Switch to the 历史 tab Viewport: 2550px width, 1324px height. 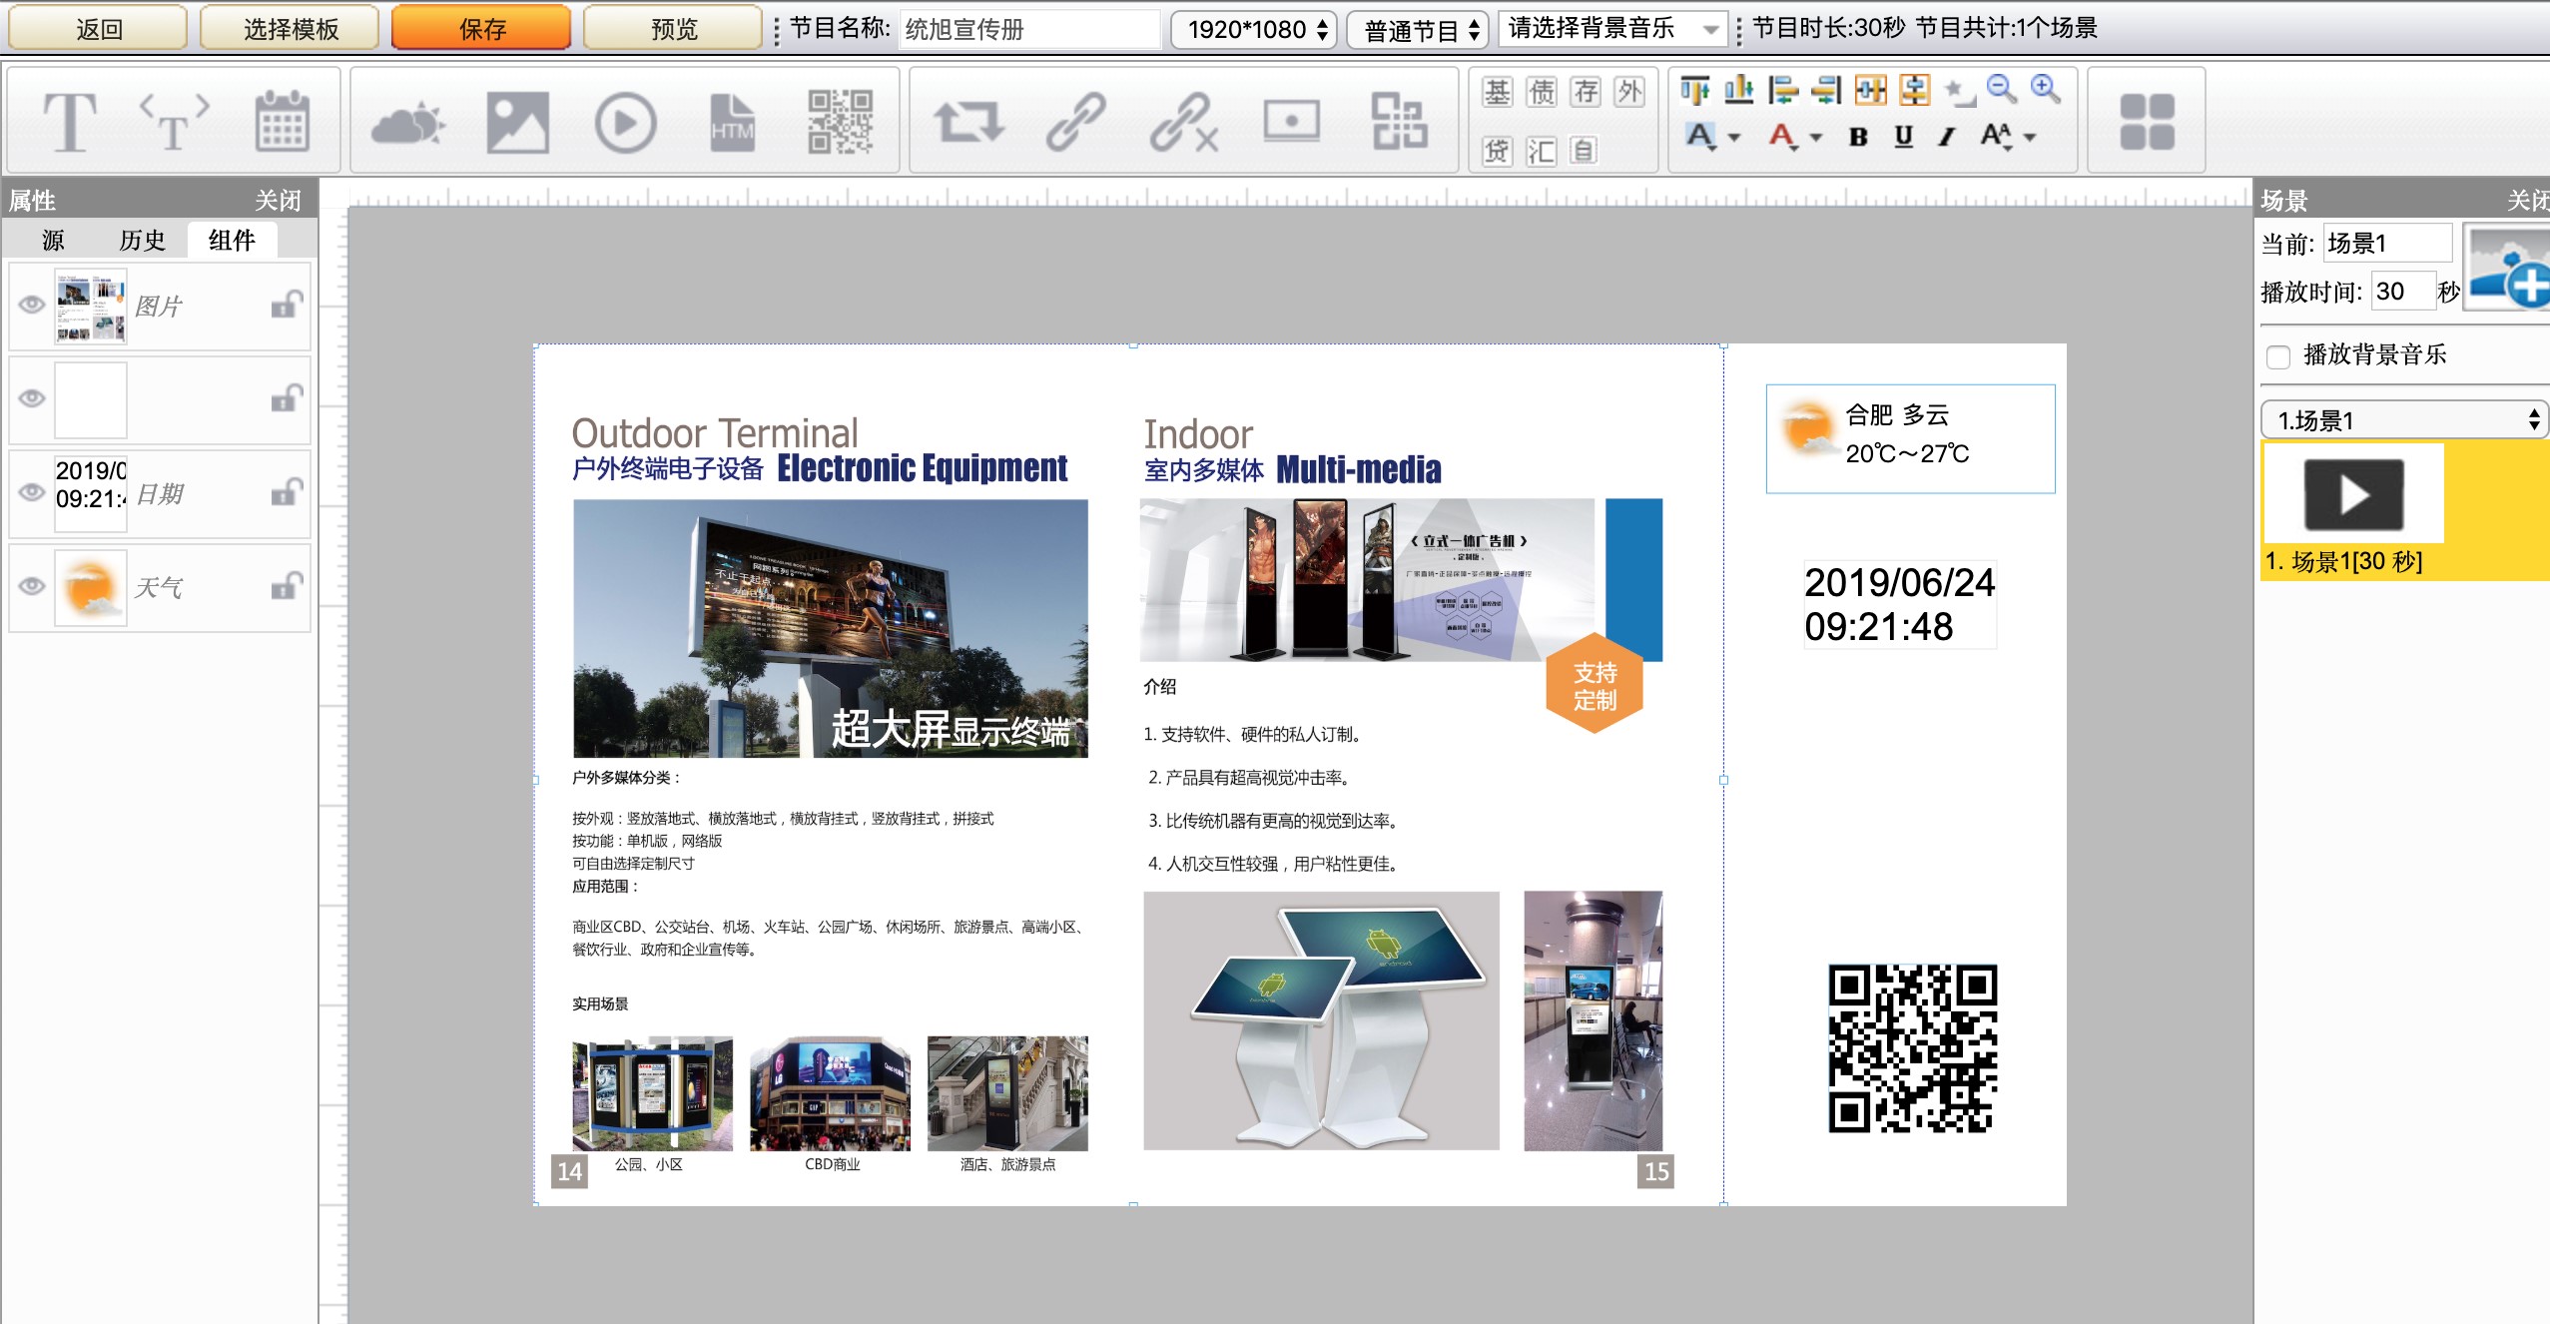point(142,240)
